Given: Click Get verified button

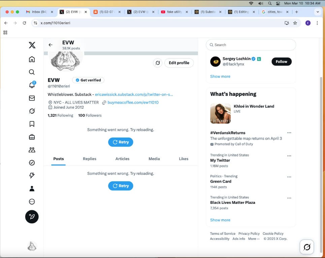Looking at the screenshot, I should 88,80.
